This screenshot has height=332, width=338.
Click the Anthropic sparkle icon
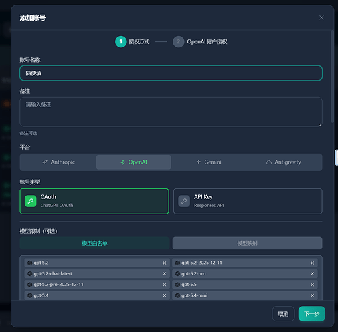(x=45, y=162)
